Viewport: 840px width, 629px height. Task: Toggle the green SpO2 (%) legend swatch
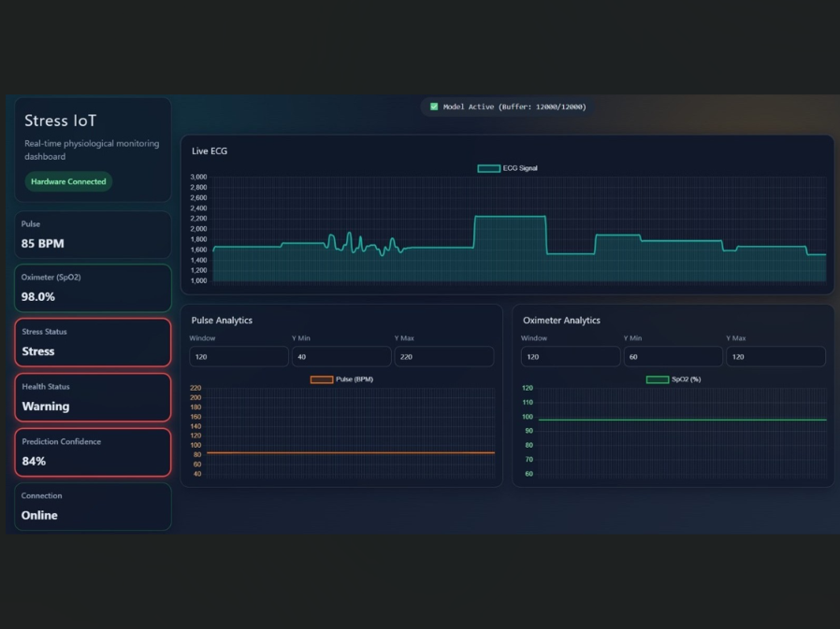coord(658,379)
